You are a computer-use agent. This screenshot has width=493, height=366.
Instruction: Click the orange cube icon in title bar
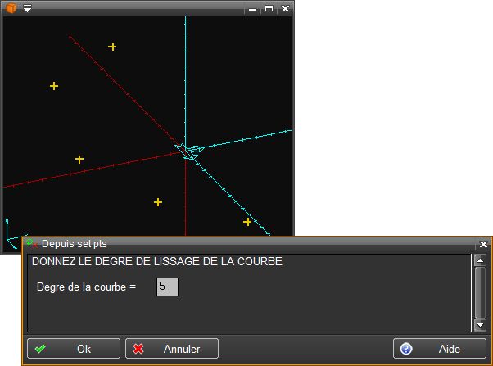pos(11,8)
